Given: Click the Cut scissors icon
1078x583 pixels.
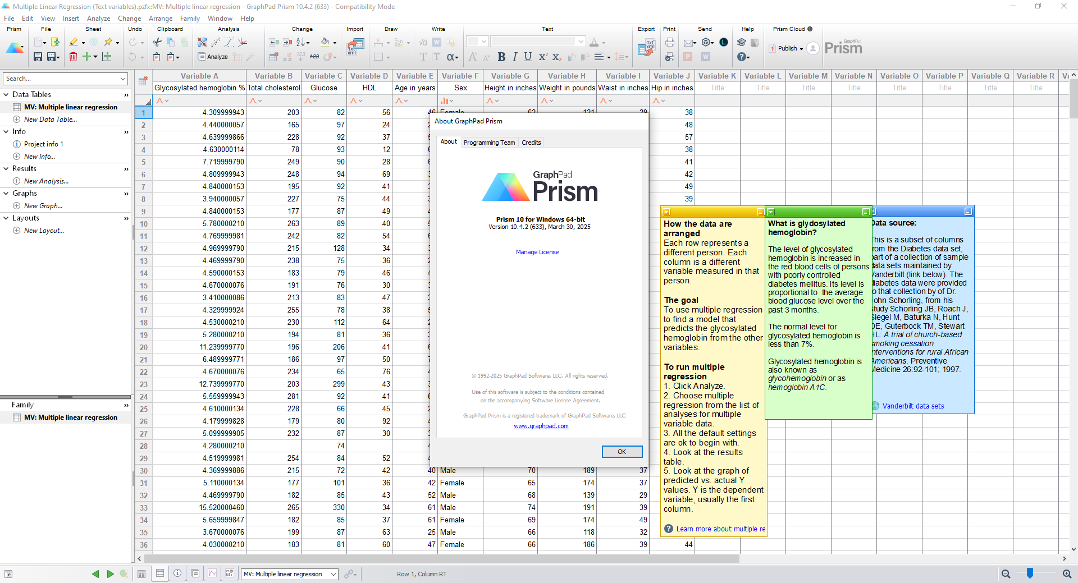Looking at the screenshot, I should [157, 42].
